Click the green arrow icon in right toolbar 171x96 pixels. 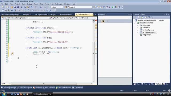[113, 7]
